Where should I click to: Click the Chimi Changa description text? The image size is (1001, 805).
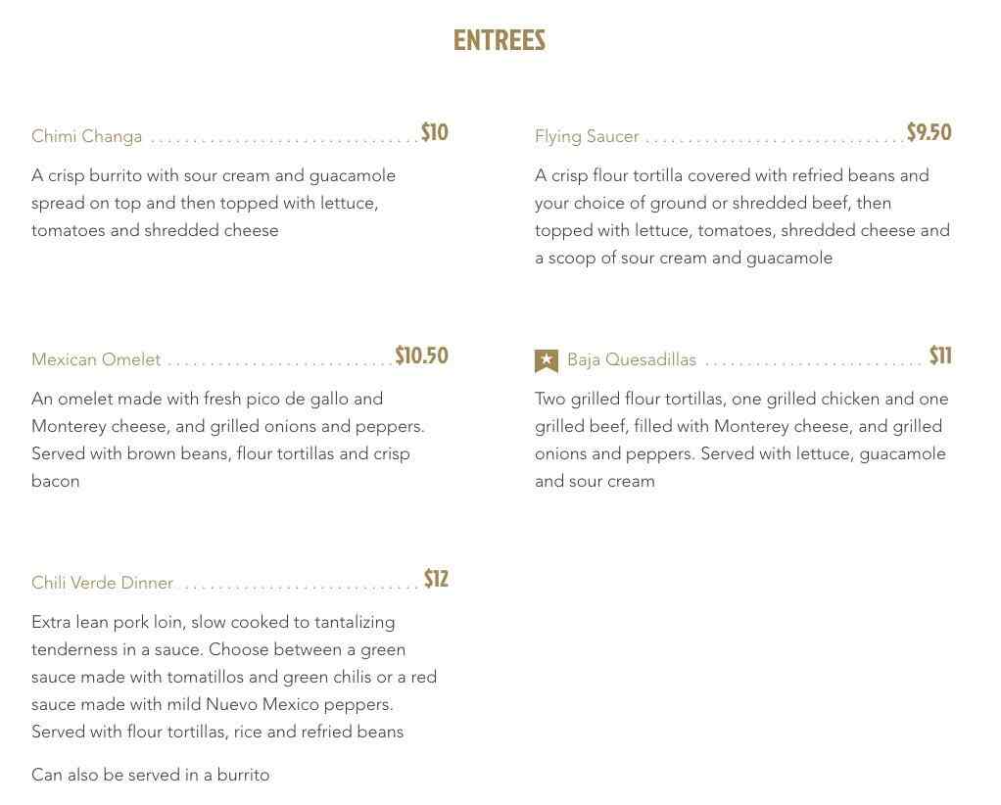[x=214, y=203]
